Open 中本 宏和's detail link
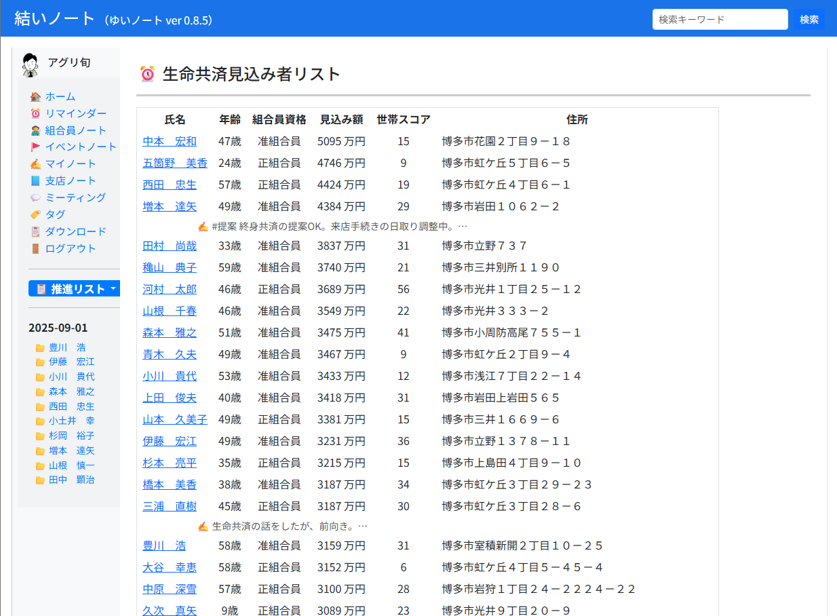The image size is (837, 616). [169, 141]
